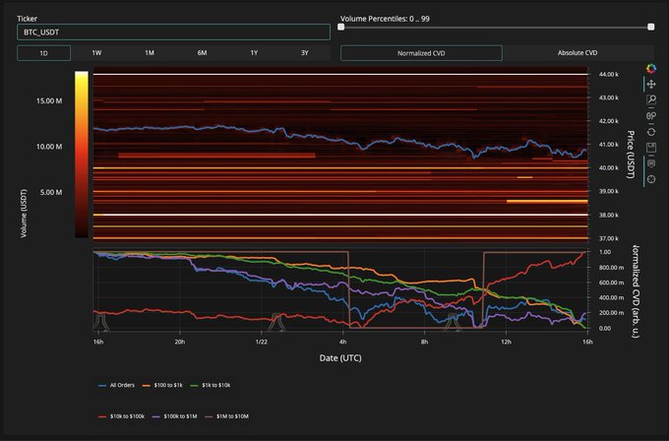This screenshot has width=669, height=441.
Task: Select the Box Zoom tool
Action: click(650, 99)
